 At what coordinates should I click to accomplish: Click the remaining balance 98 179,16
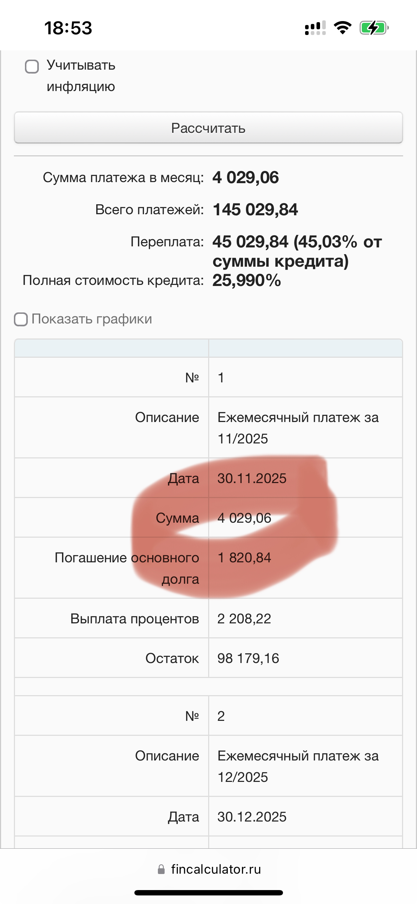pos(248,658)
